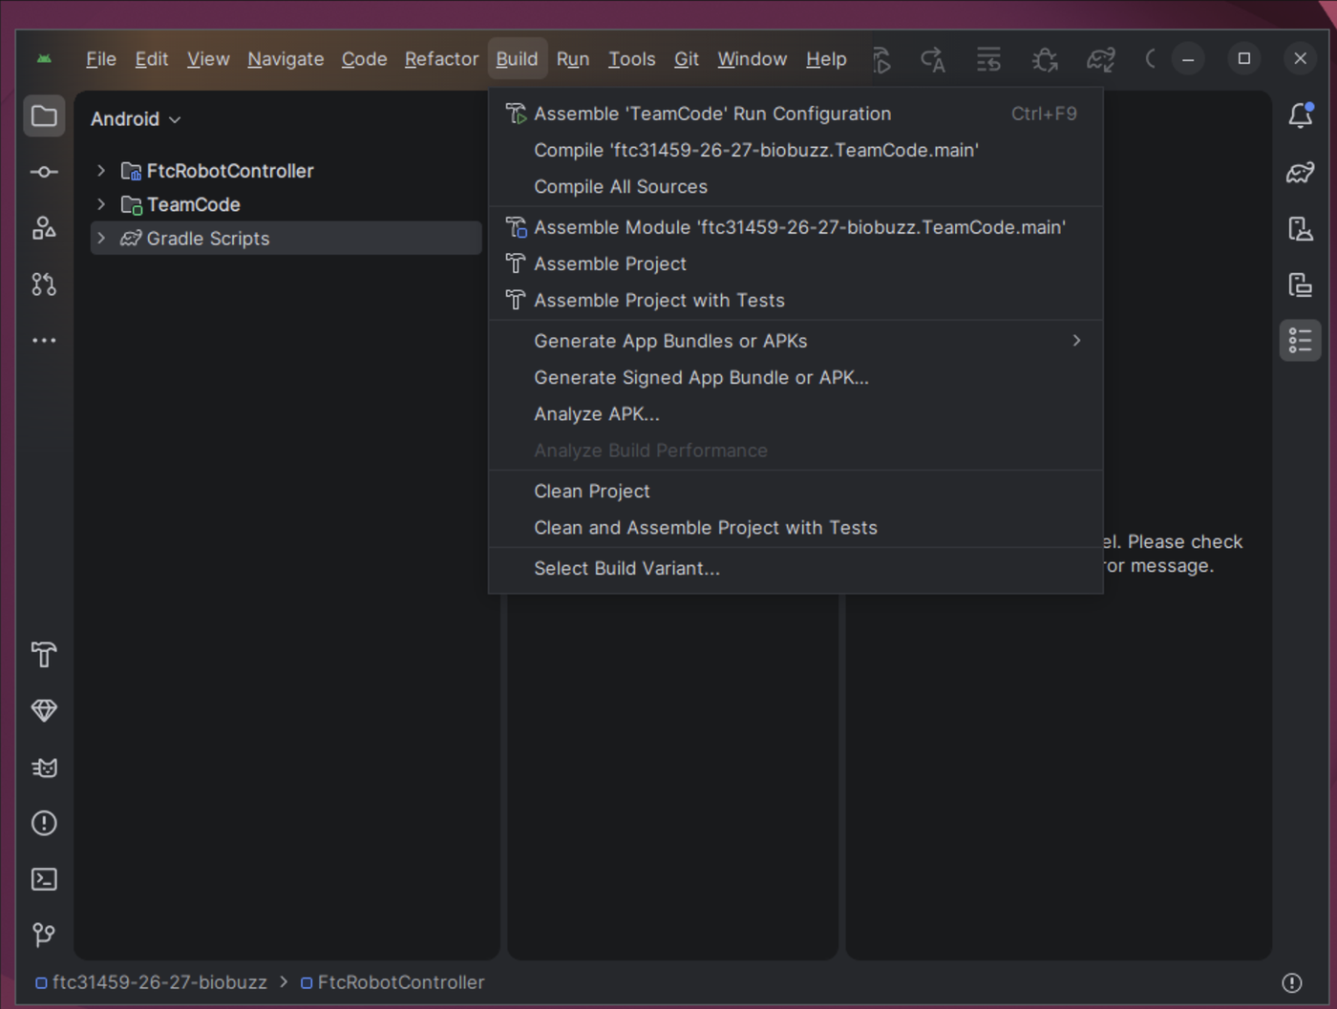Viewport: 1337px width, 1009px height.
Task: Open the Window menu
Action: click(753, 59)
